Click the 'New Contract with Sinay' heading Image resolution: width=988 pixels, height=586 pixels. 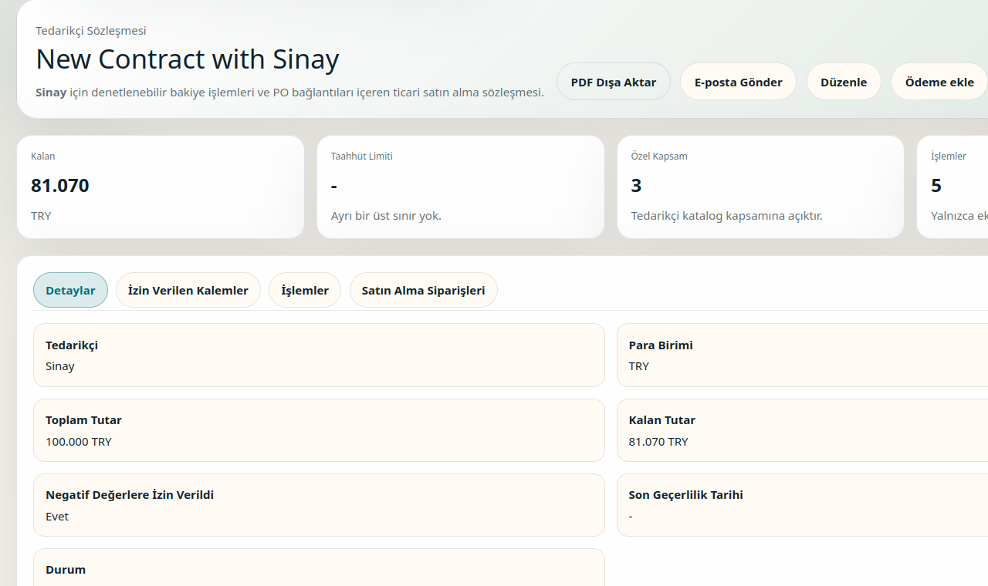[188, 59]
